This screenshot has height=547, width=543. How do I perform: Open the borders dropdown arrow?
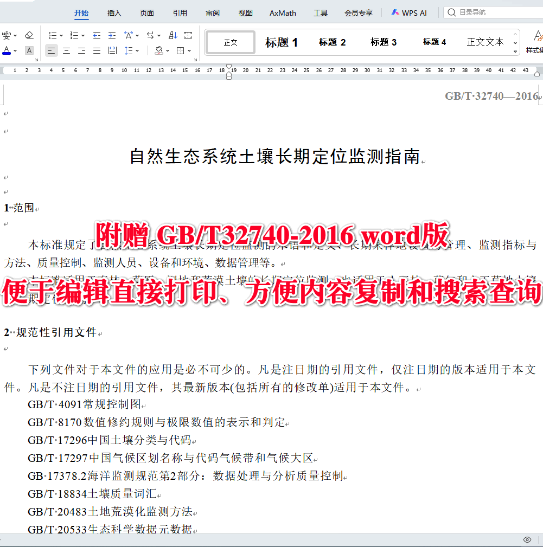(188, 50)
